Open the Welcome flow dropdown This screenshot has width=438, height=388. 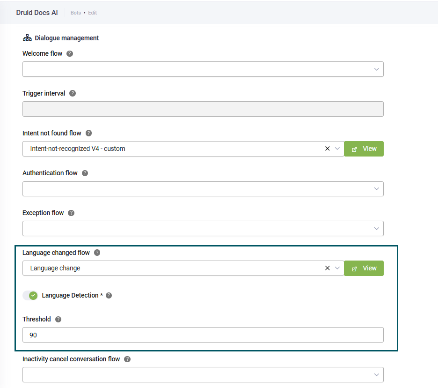377,69
